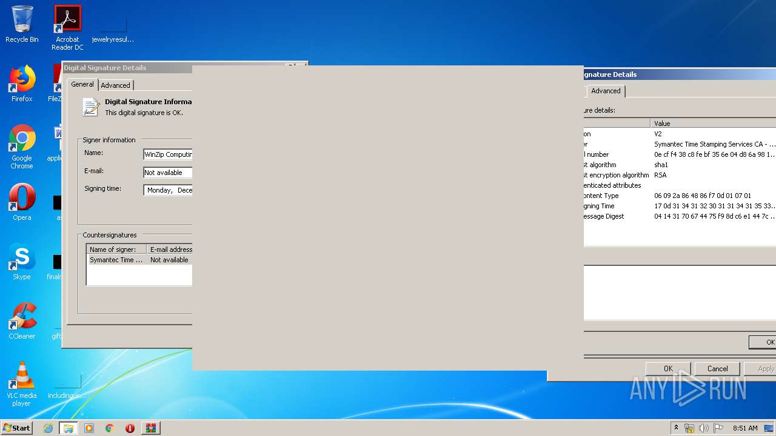Show hidden tray icons arrow
The image size is (776, 436).
pyautogui.click(x=676, y=428)
